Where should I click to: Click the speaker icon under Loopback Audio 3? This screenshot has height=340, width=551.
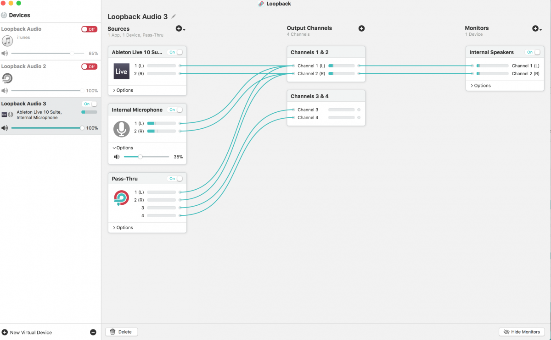pos(5,128)
